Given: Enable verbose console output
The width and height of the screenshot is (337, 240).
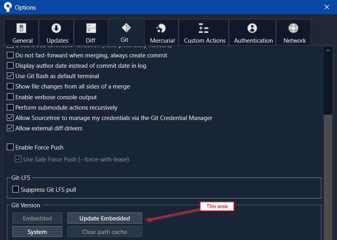Looking at the screenshot, I should point(10,97).
